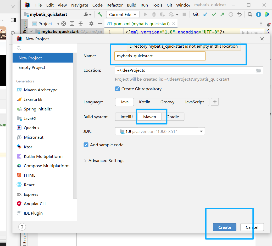The image size is (272, 246).
Task: Click the project Name input field
Action: coord(160,56)
